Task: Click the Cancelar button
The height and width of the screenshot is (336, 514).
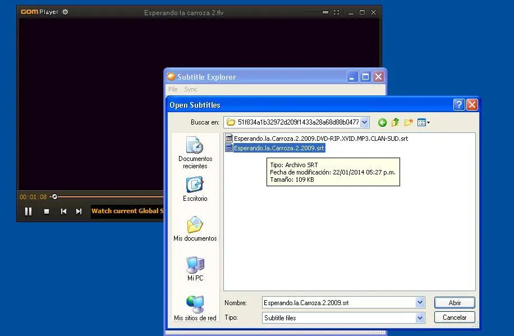Action: (455, 317)
